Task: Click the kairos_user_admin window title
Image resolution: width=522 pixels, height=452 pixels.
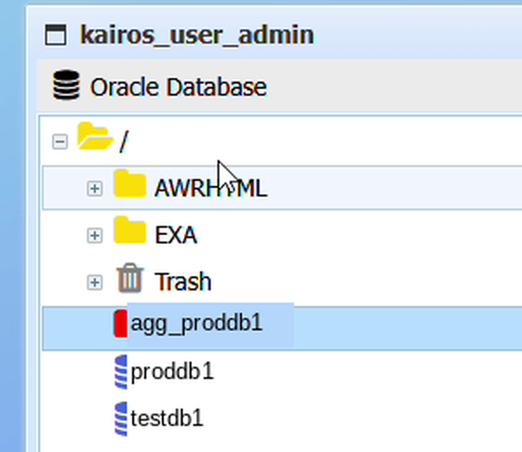Action: [x=197, y=35]
